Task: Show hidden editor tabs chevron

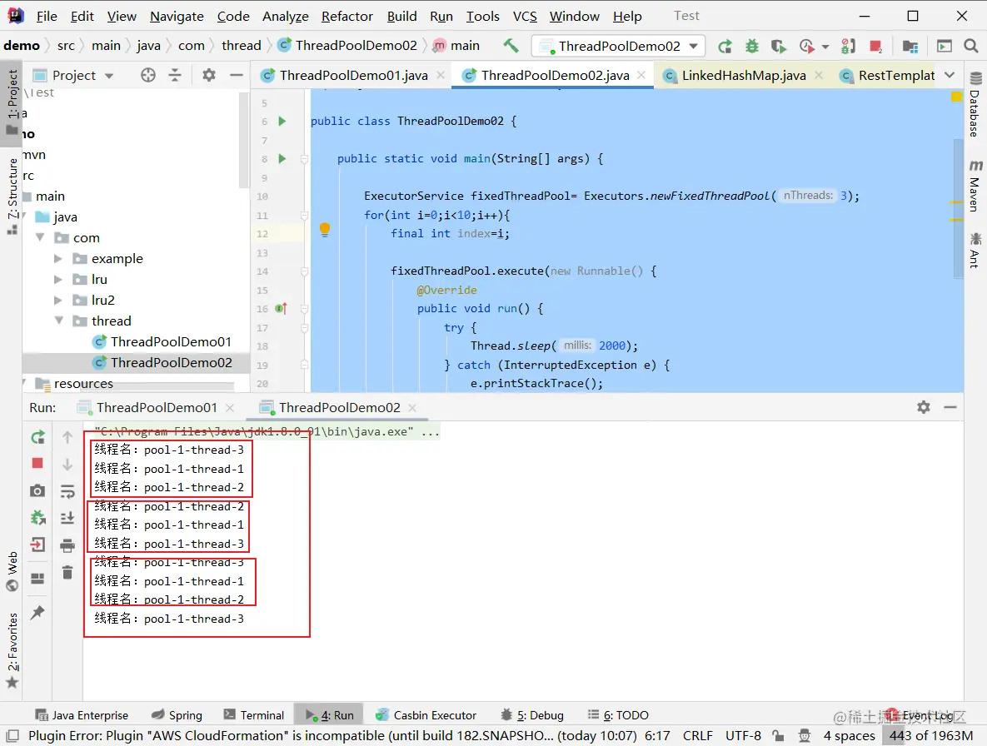Action: tap(950, 76)
